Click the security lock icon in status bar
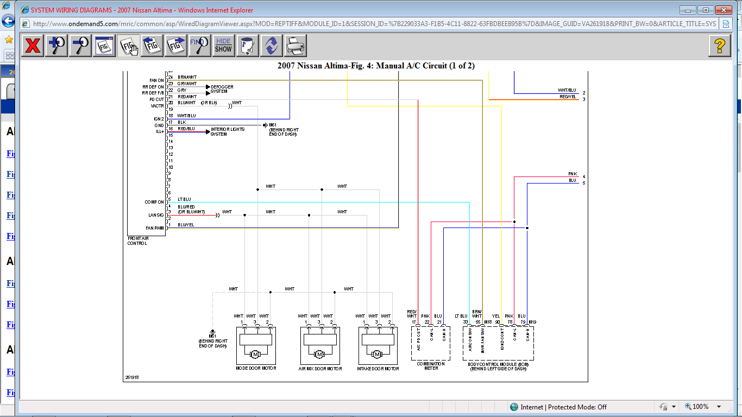Image resolution: width=742 pixels, height=417 pixels. pos(663,407)
